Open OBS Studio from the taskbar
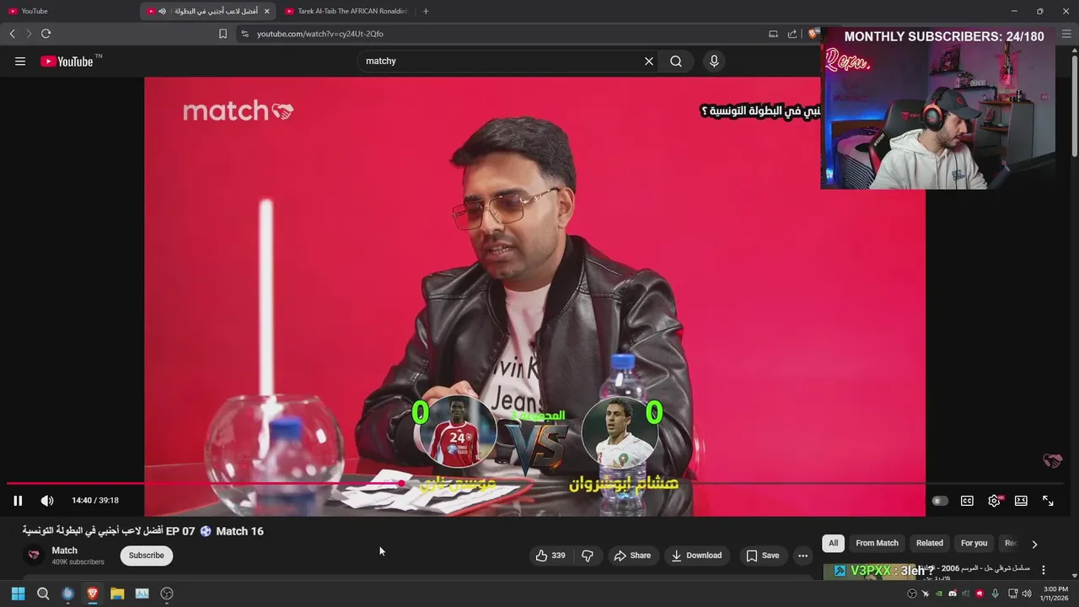Viewport: 1079px width, 607px height. (x=167, y=594)
